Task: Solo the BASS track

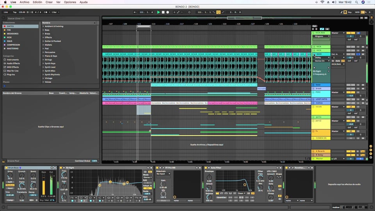Action: coord(358,54)
